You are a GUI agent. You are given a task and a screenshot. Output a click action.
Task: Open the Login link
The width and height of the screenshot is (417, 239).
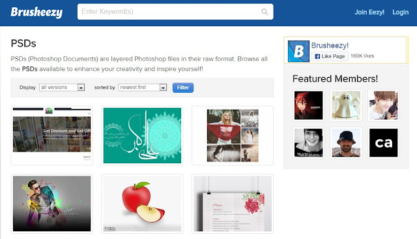pyautogui.click(x=401, y=12)
